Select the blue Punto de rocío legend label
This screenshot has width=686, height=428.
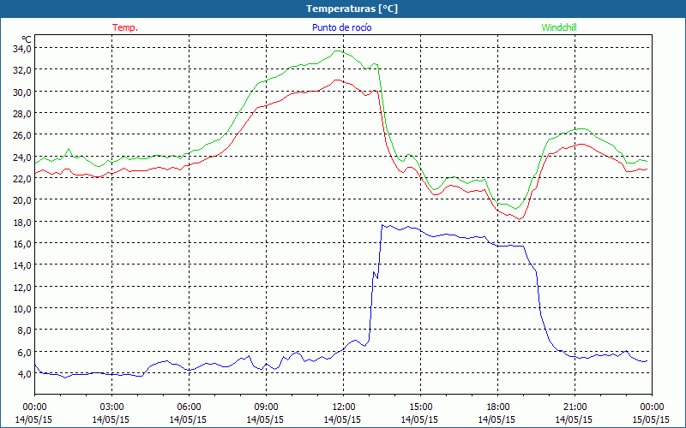pos(341,27)
